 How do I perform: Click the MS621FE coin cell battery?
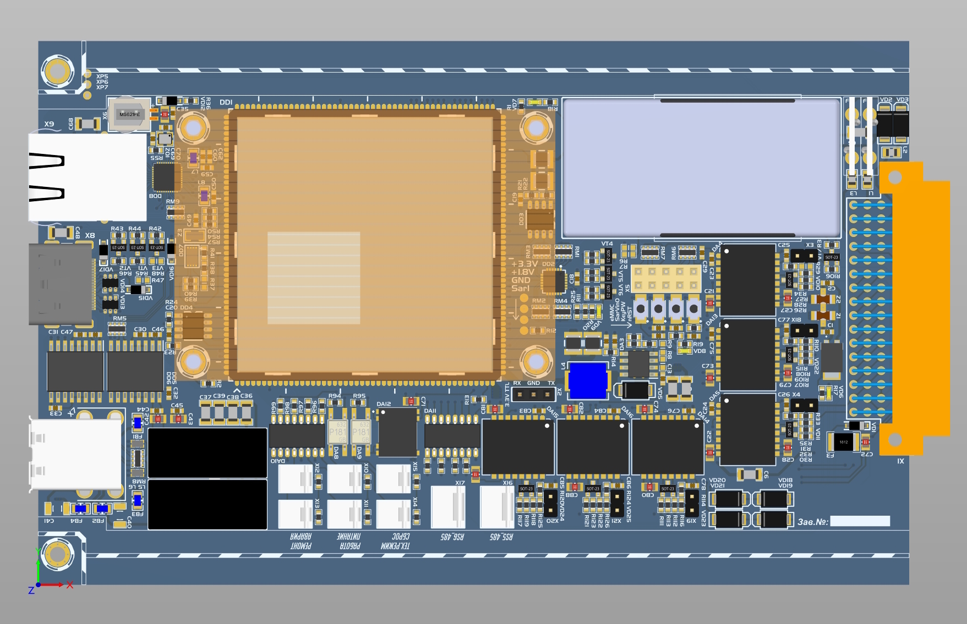(x=129, y=114)
